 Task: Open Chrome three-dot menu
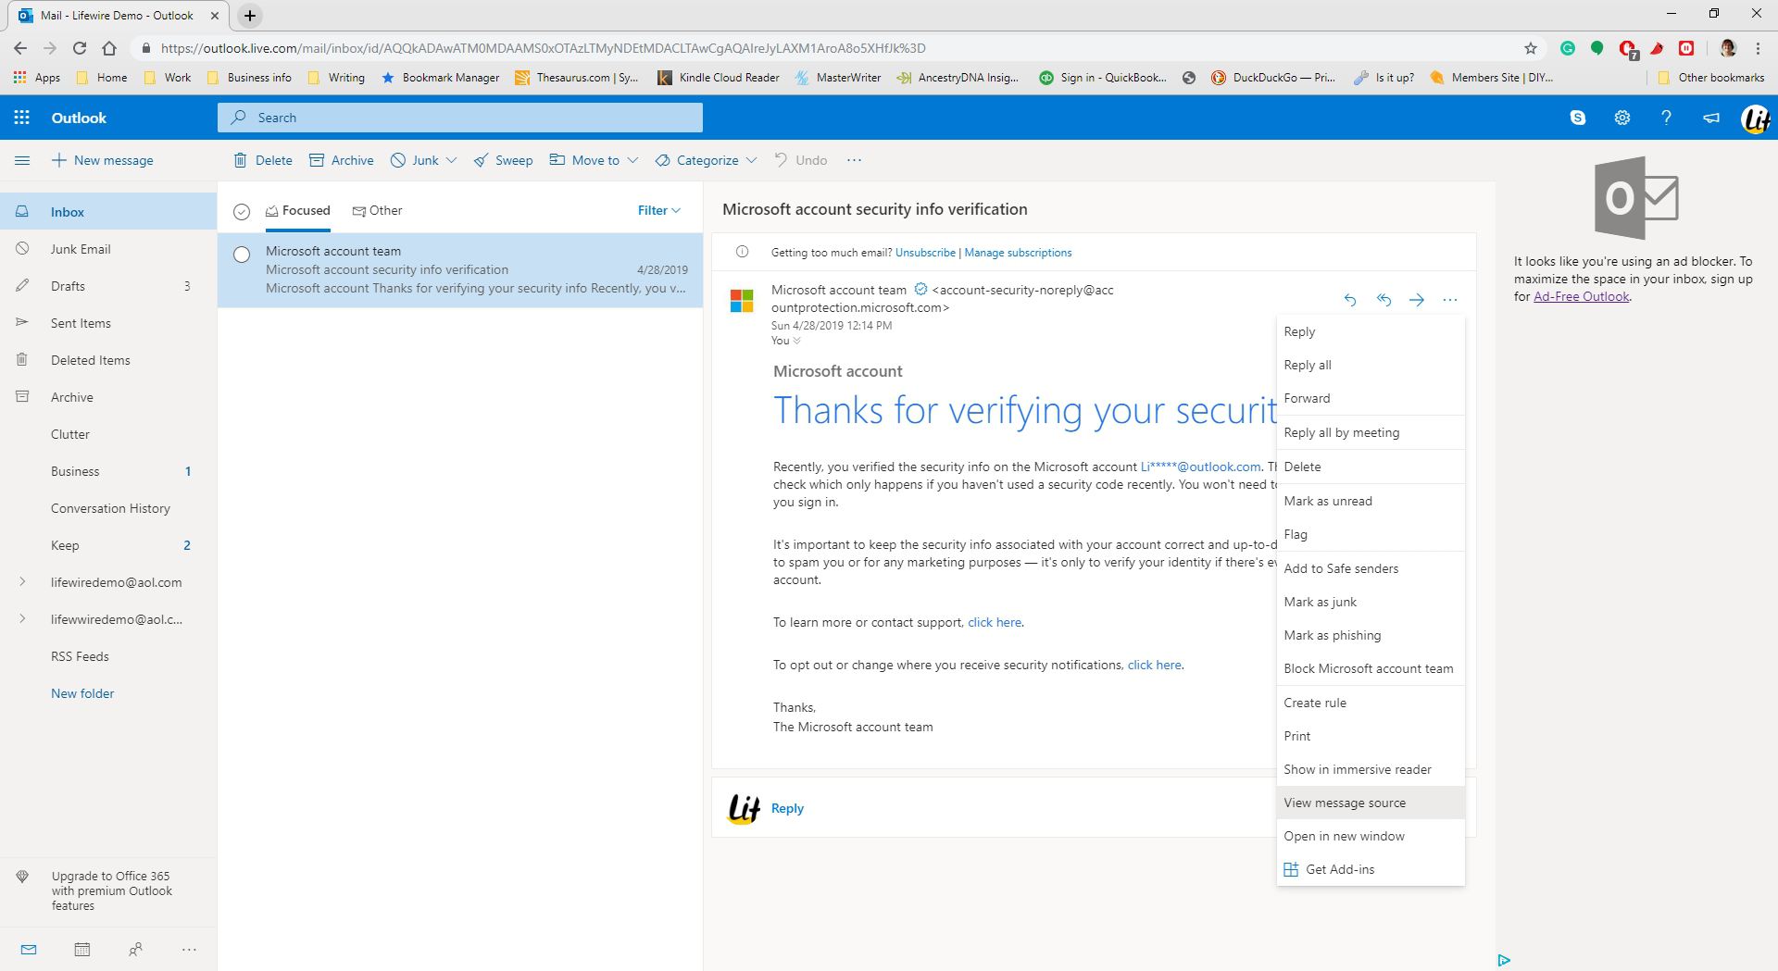point(1758,48)
